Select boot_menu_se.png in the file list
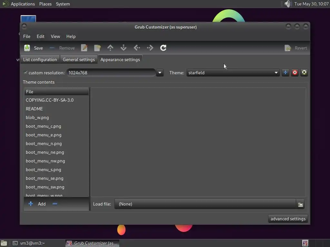The width and height of the screenshot is (330, 247). click(x=56, y=178)
